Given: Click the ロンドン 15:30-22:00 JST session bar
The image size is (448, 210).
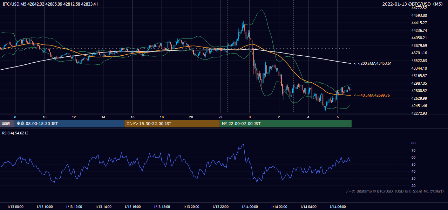Looking at the screenshot, I should 172,124.
